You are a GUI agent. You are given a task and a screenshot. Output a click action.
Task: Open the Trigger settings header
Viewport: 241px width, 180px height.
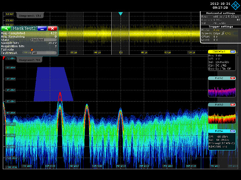(221, 27)
